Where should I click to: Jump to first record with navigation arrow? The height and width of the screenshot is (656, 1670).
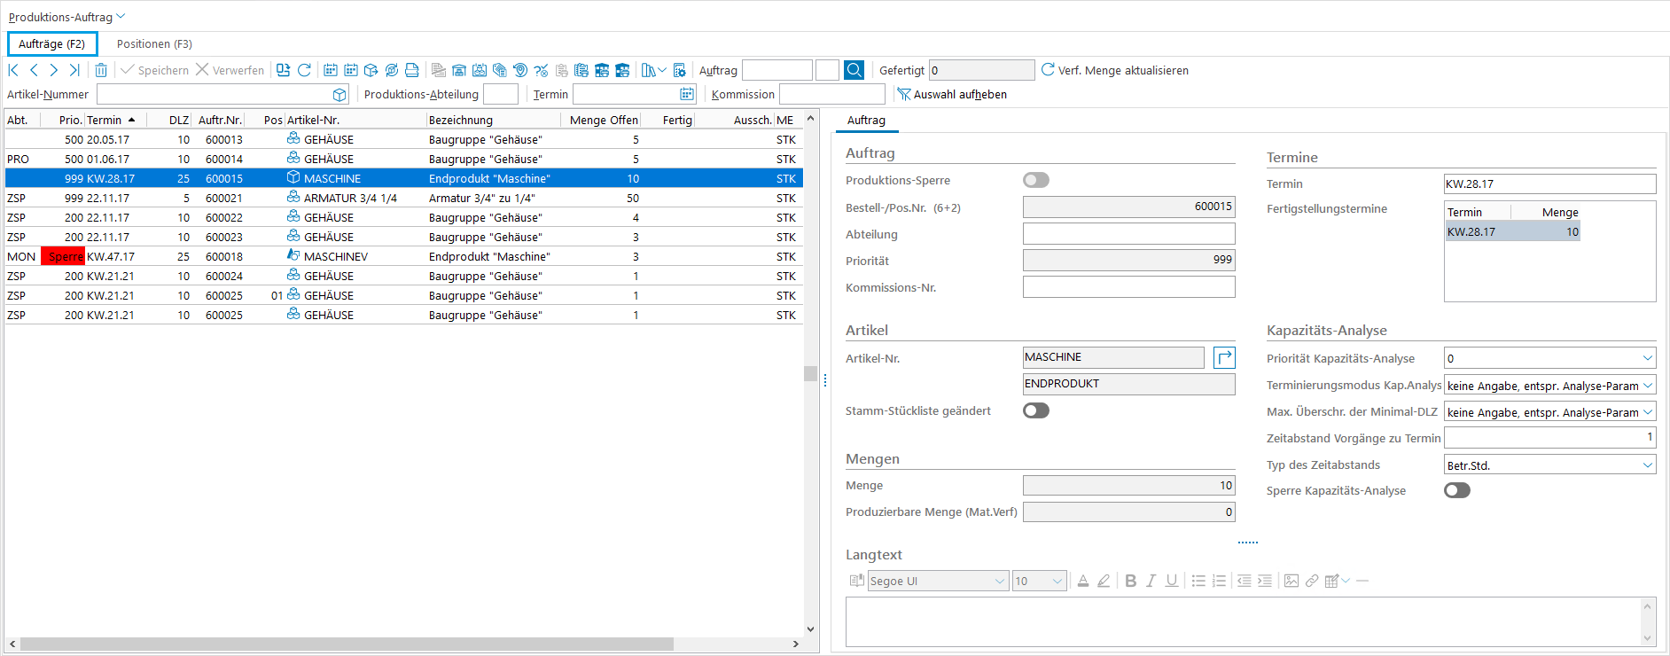13,70
